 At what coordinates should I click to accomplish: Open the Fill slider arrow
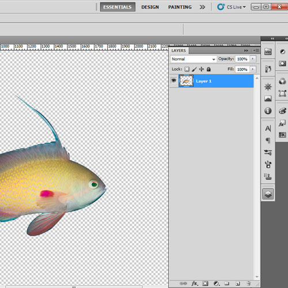(x=253, y=69)
